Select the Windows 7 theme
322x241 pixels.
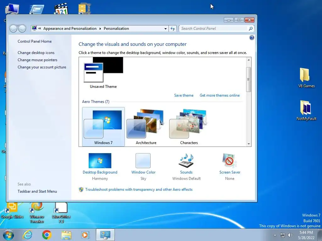coord(103,127)
